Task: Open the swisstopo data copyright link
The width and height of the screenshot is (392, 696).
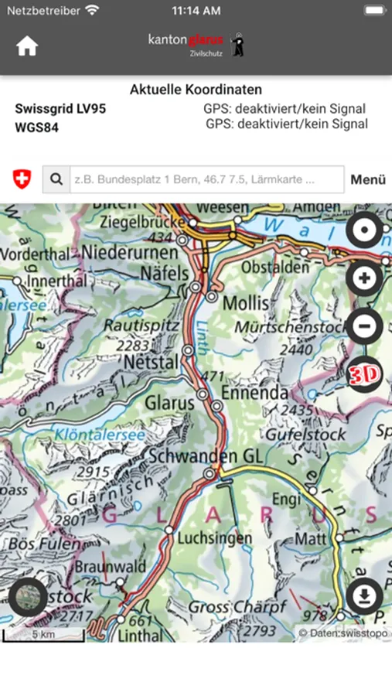Action: point(343,633)
